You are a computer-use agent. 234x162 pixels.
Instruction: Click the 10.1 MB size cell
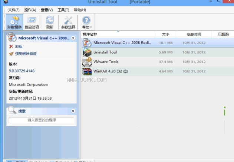(166, 43)
